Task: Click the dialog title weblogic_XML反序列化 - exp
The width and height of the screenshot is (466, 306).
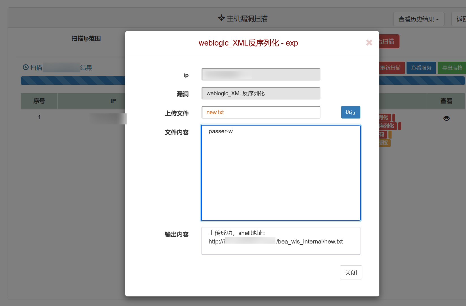Action: click(248, 43)
